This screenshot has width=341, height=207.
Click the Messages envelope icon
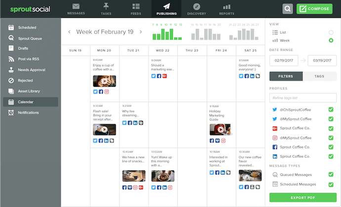coord(76,6)
